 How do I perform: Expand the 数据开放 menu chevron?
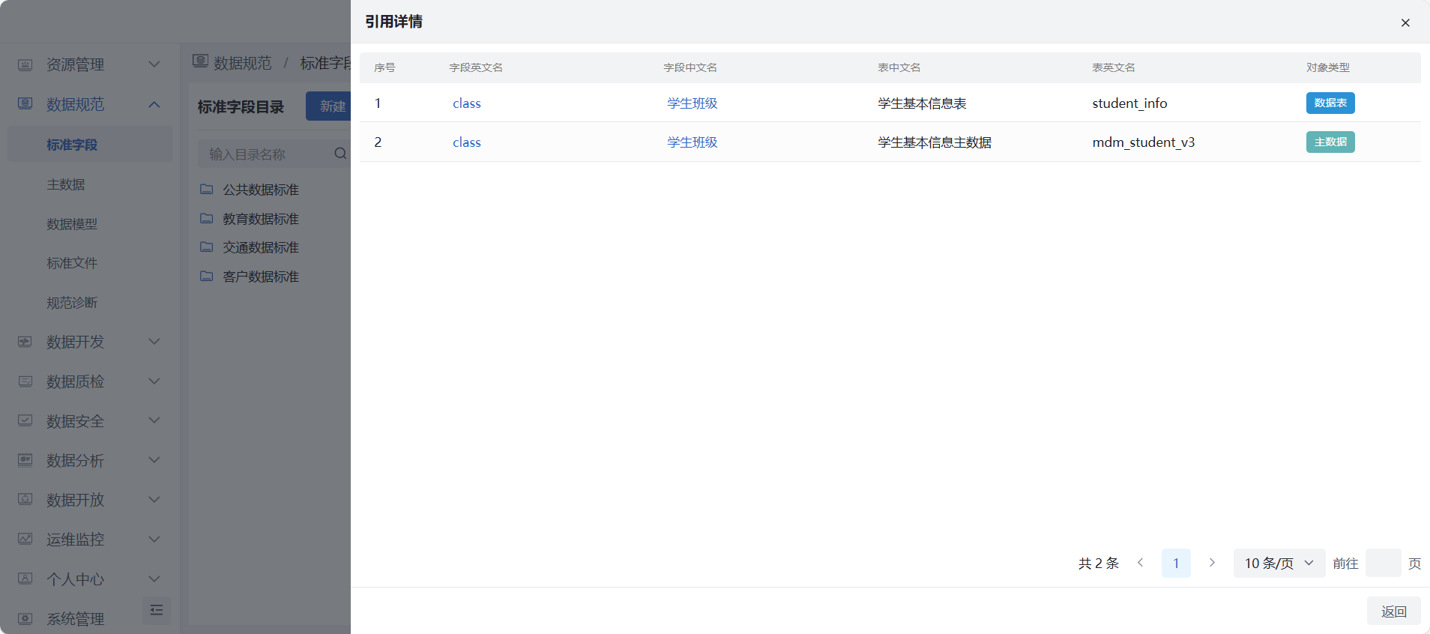[x=154, y=500]
